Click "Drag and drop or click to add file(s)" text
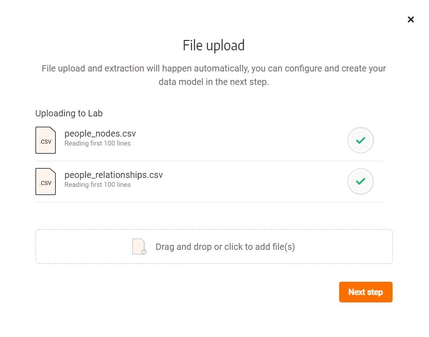 (225, 247)
